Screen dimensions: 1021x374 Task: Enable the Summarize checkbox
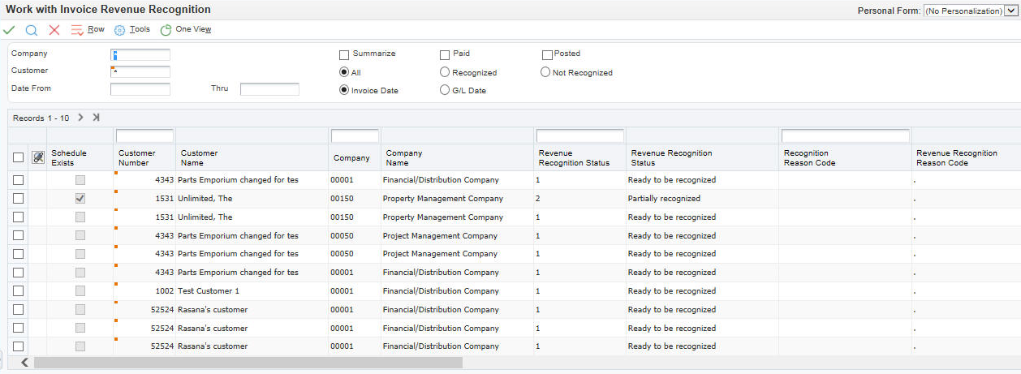point(344,54)
